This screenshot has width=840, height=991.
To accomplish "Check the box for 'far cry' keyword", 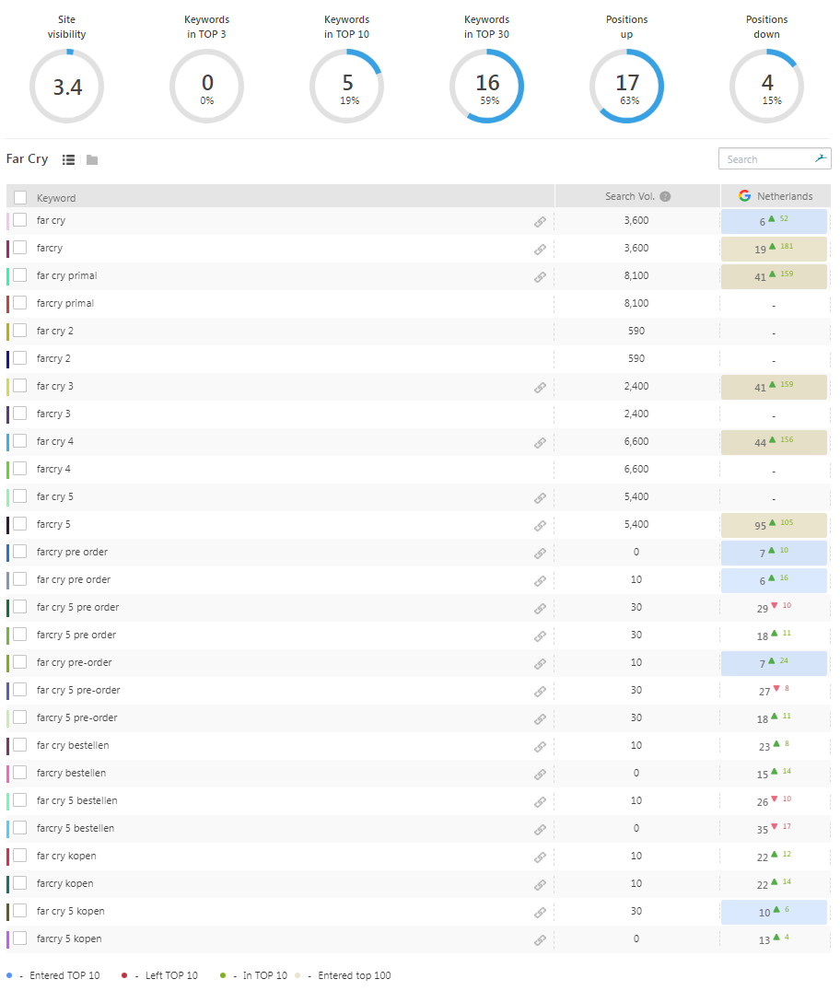I will coord(20,220).
